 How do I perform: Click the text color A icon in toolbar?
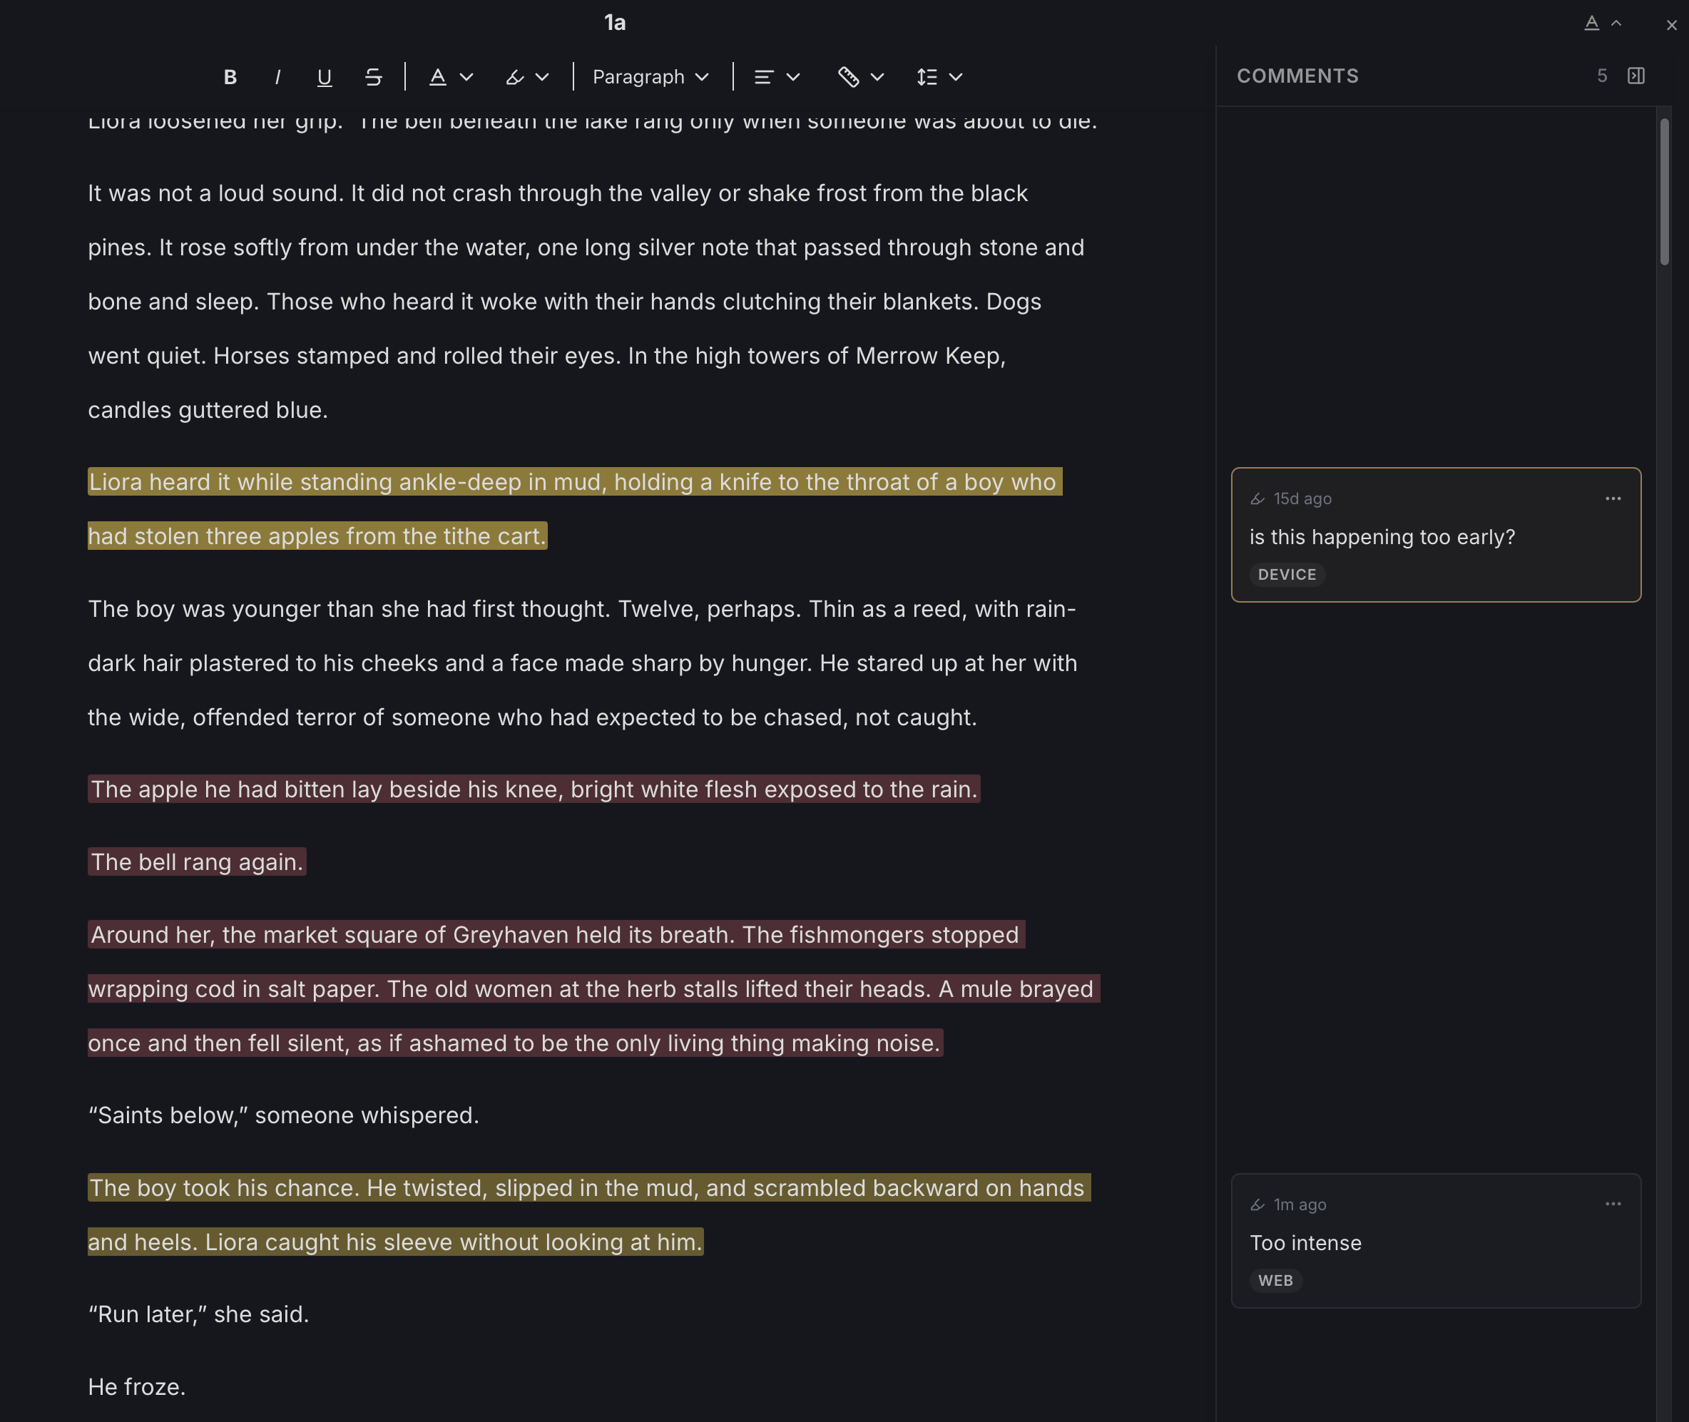coord(438,76)
